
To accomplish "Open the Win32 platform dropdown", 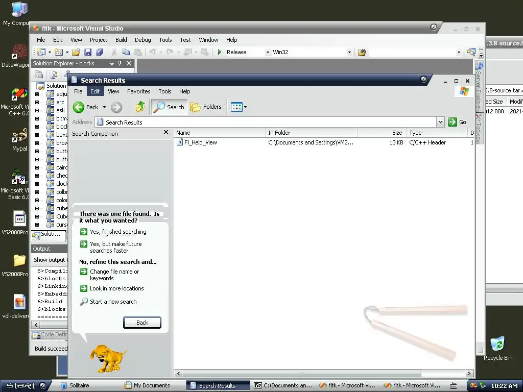I will pos(349,53).
